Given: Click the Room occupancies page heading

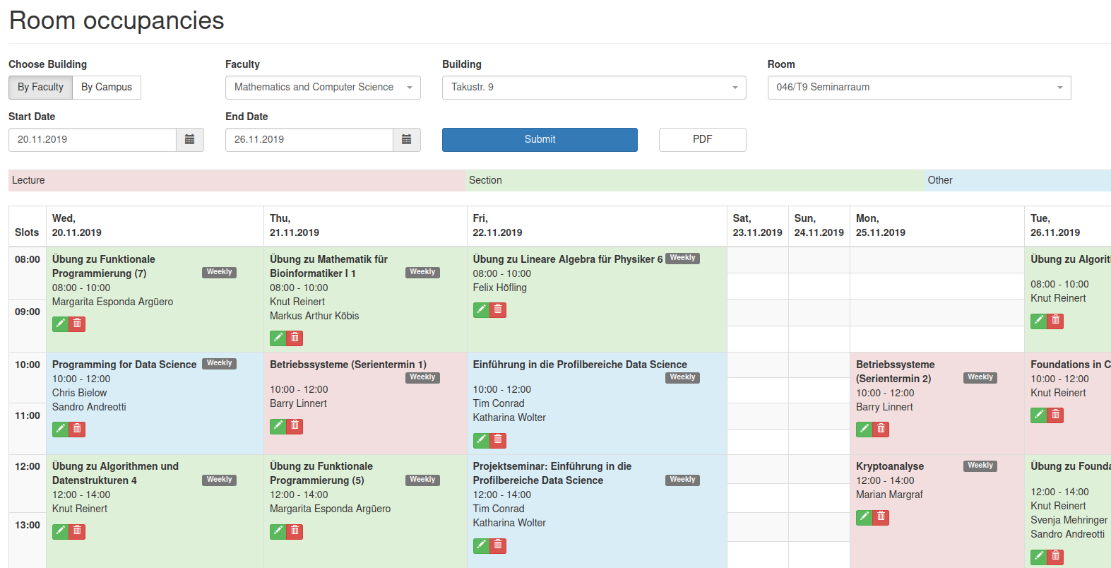Looking at the screenshot, I should click(117, 21).
